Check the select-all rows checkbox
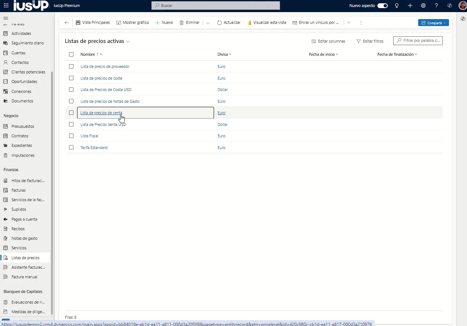This screenshot has width=467, height=326. pos(71,54)
